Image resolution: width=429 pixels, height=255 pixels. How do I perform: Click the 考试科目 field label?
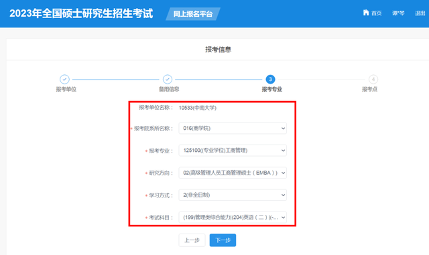click(x=161, y=218)
